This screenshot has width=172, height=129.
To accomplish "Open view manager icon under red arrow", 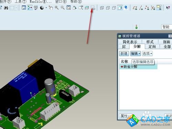I will [93, 8].
